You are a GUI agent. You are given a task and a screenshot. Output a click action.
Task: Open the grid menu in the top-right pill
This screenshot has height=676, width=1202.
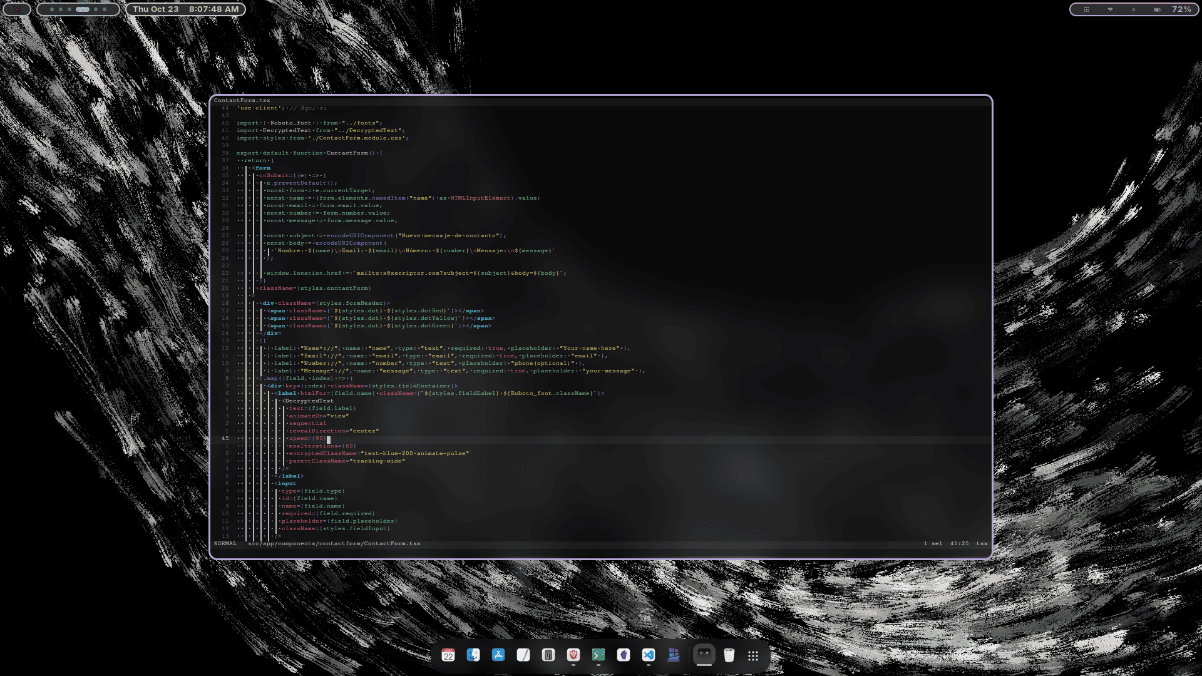pos(1087,9)
